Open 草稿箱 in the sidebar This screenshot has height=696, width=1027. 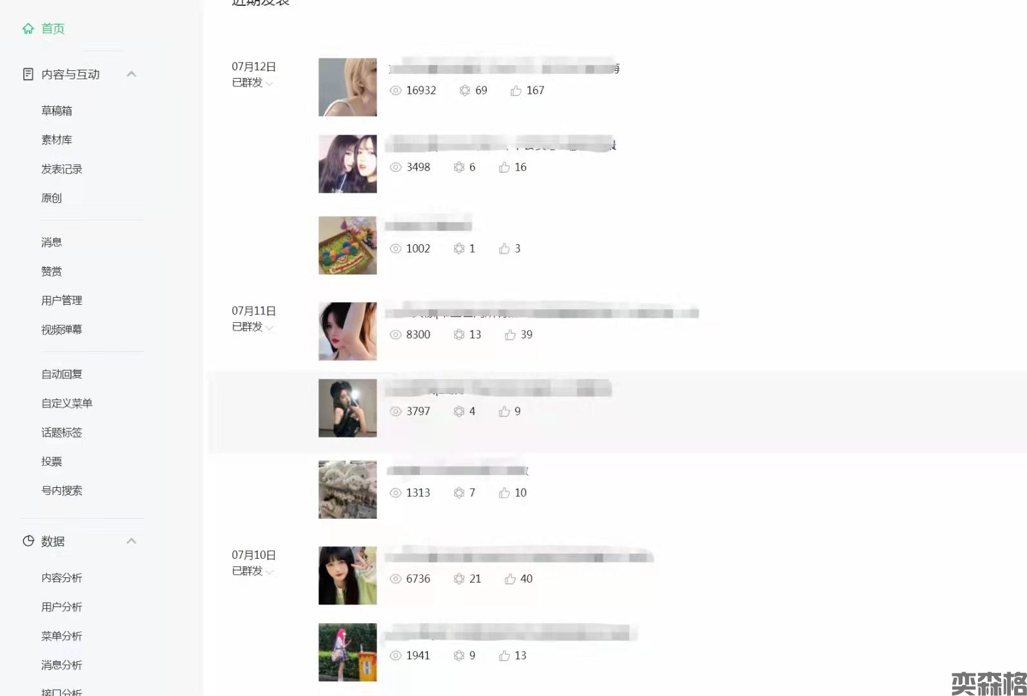tap(57, 111)
